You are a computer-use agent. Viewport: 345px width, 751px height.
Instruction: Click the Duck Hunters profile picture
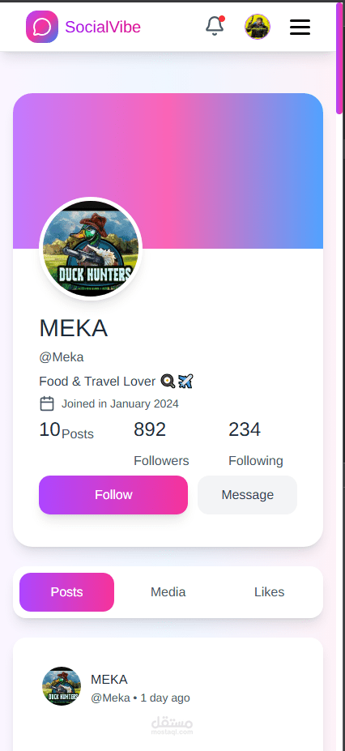pos(91,249)
